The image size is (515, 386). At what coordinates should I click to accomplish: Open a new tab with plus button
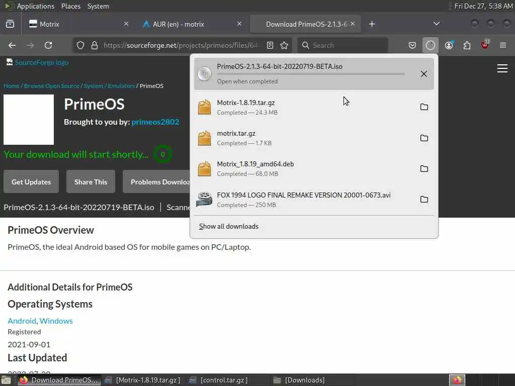click(x=372, y=24)
